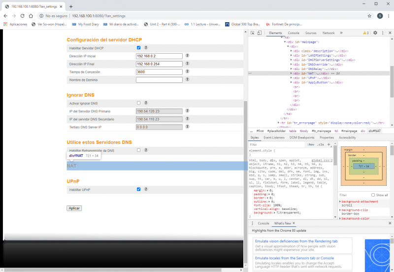Show more DevTools tabs via double chevron
Screen dimensions: 394x272
click(x=341, y=33)
